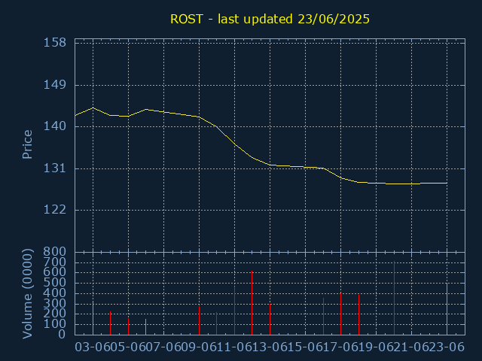This screenshot has height=361, width=482.
Task: Click the 09-06 date label
Action: point(199,347)
